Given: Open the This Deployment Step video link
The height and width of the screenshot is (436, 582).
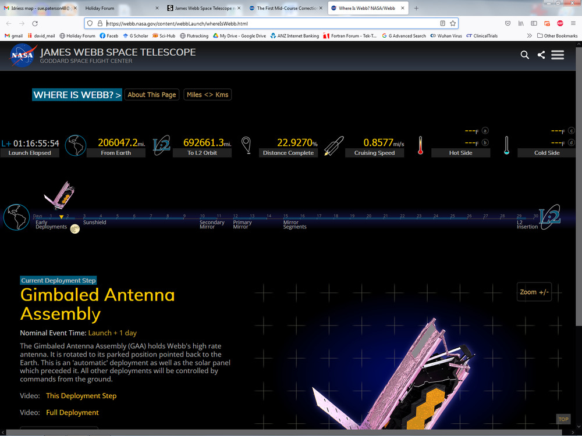Looking at the screenshot, I should tap(81, 396).
